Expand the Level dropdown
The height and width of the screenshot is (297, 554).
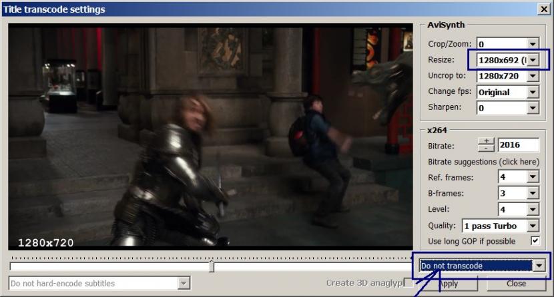point(533,209)
